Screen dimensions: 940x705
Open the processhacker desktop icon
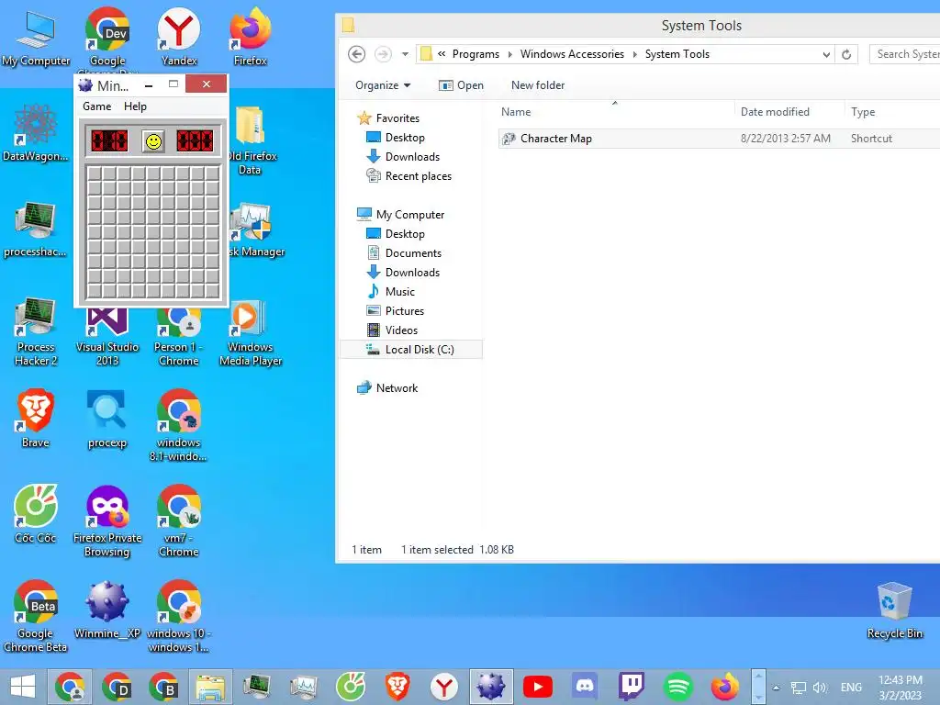[36, 229]
